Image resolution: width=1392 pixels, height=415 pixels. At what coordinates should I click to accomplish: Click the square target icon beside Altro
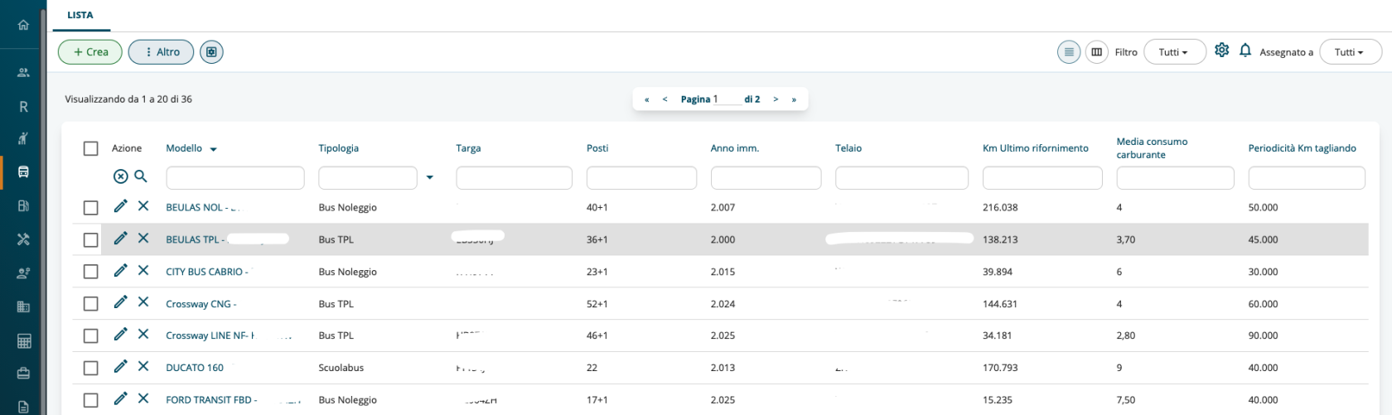pos(211,52)
